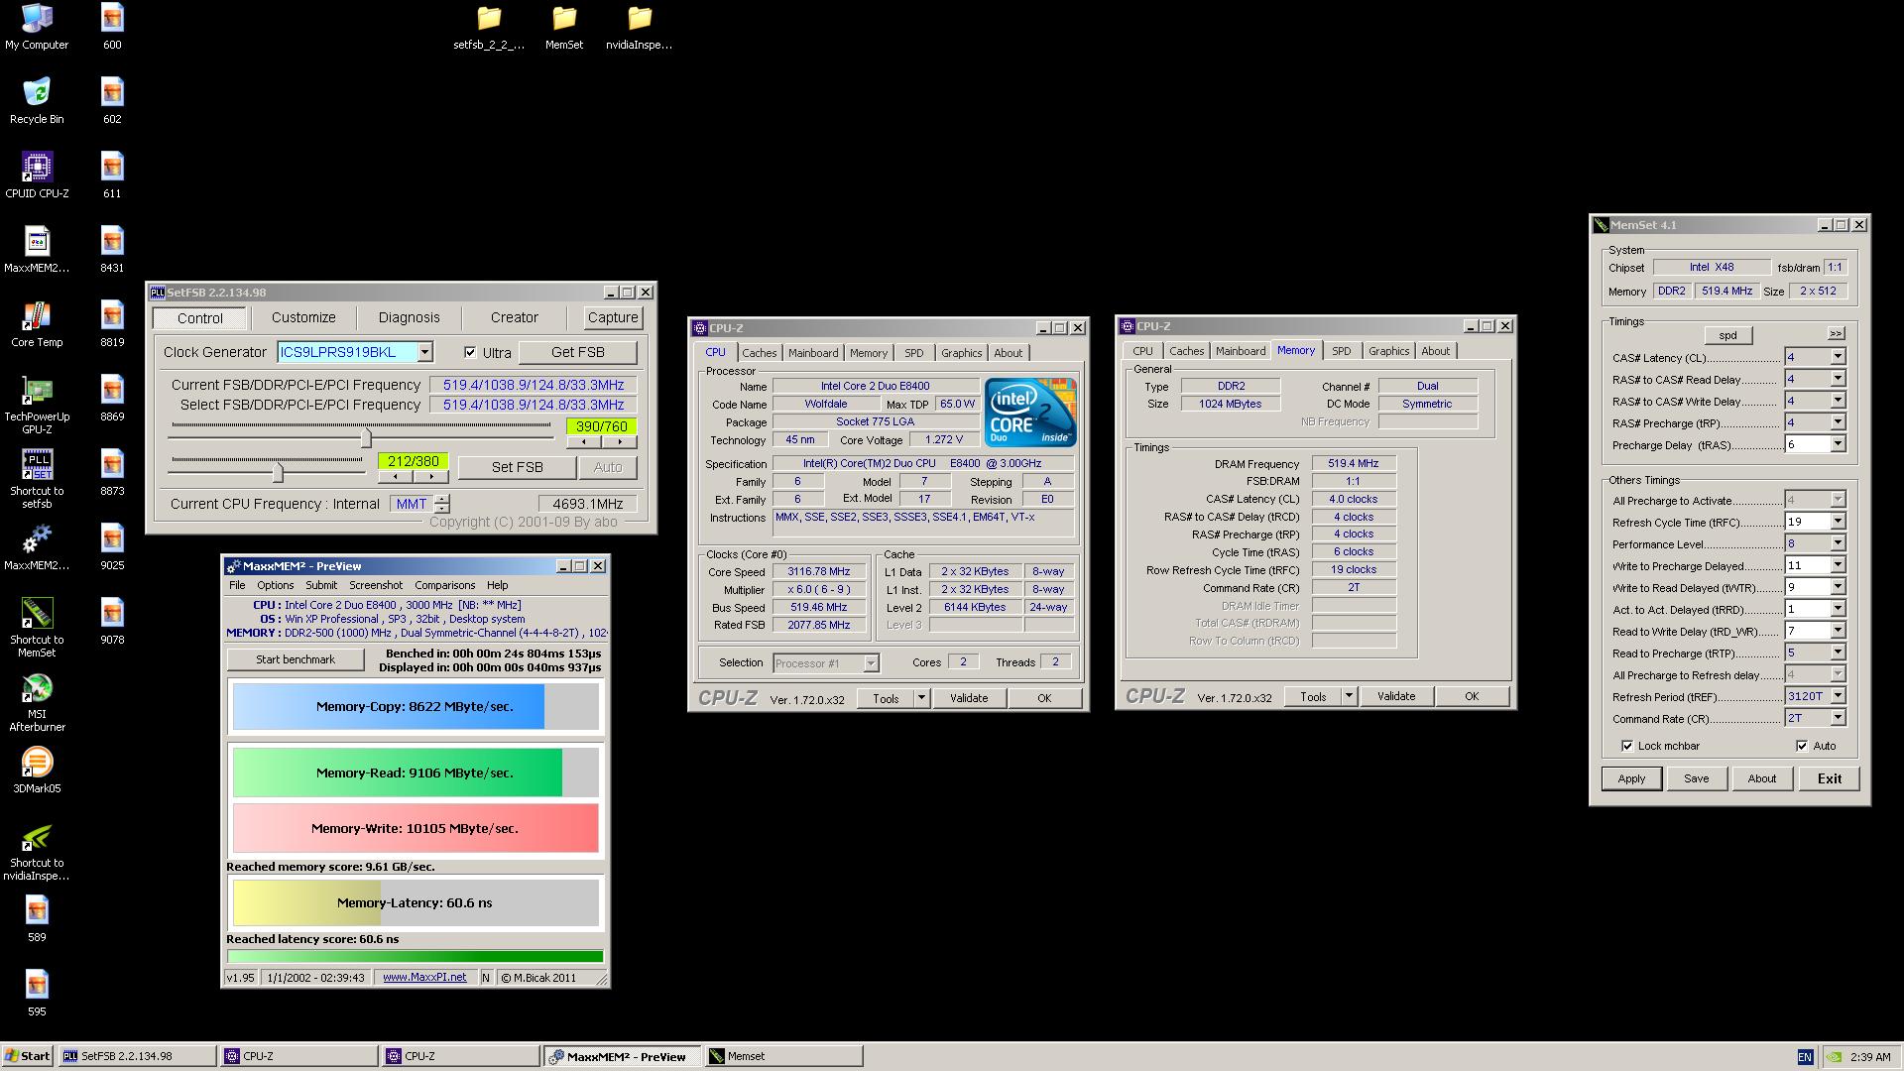Viewport: 1904px width, 1071px height.
Task: Open processor Selection dropdown in CPU-Z
Action: click(871, 662)
